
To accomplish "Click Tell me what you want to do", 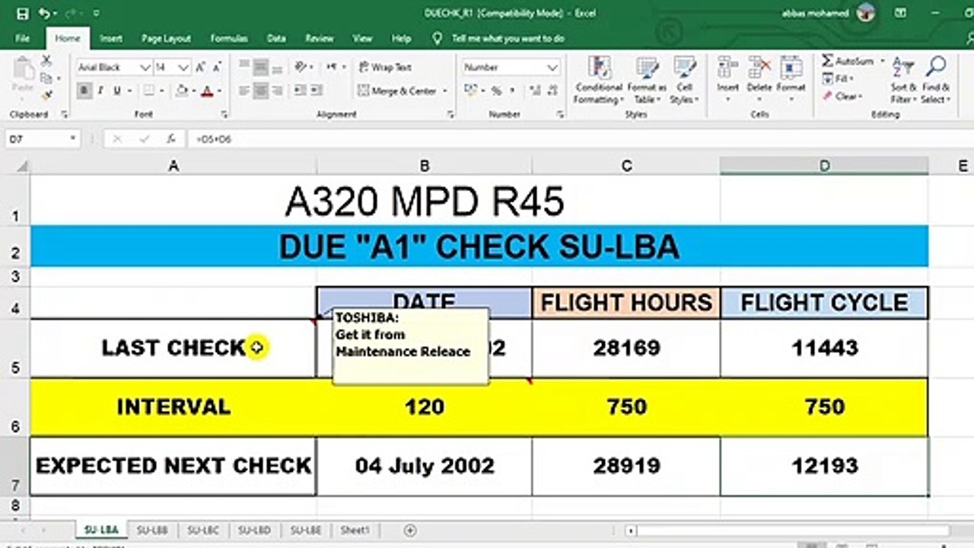I will [508, 38].
